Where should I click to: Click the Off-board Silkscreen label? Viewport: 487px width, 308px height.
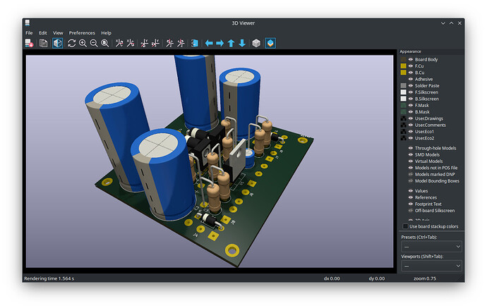[x=435, y=210]
